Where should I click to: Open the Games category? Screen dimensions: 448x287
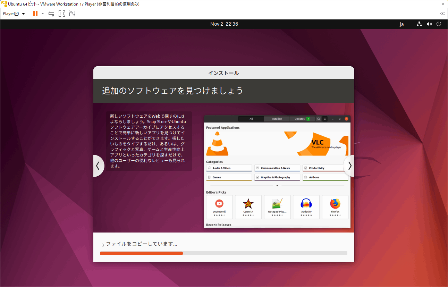(x=229, y=177)
